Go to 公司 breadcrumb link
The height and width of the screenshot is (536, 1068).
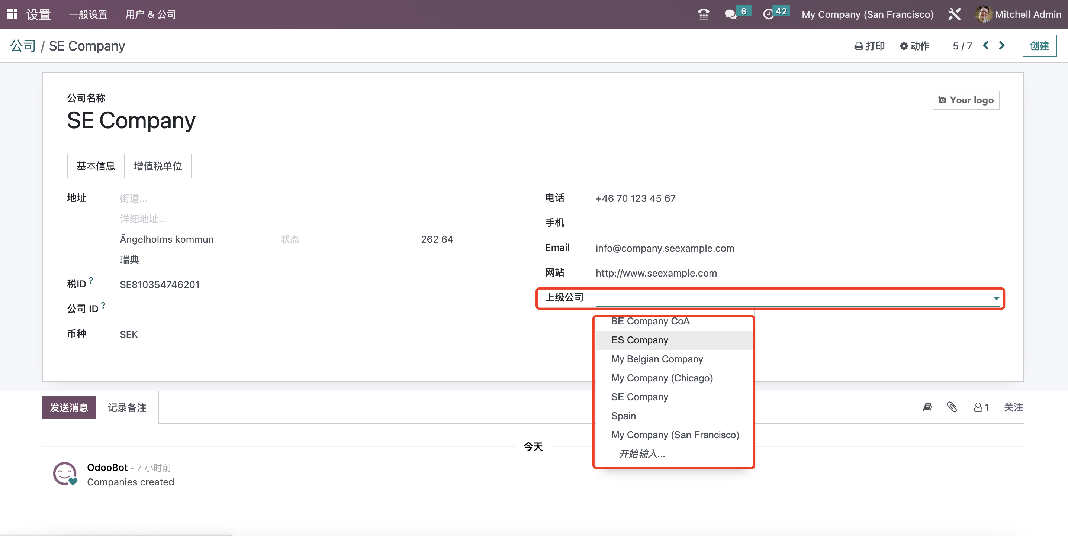tap(23, 46)
